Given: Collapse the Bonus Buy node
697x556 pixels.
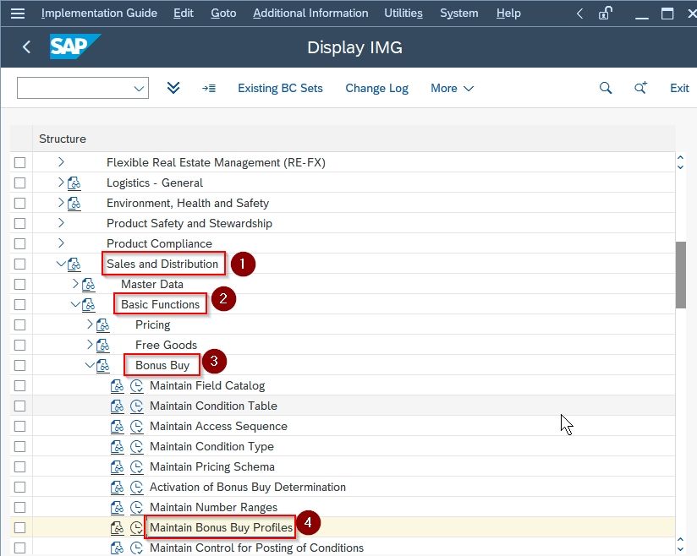Looking at the screenshot, I should [90, 365].
